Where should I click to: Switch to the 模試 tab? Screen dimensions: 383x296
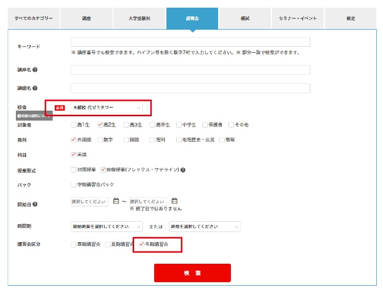coord(245,18)
